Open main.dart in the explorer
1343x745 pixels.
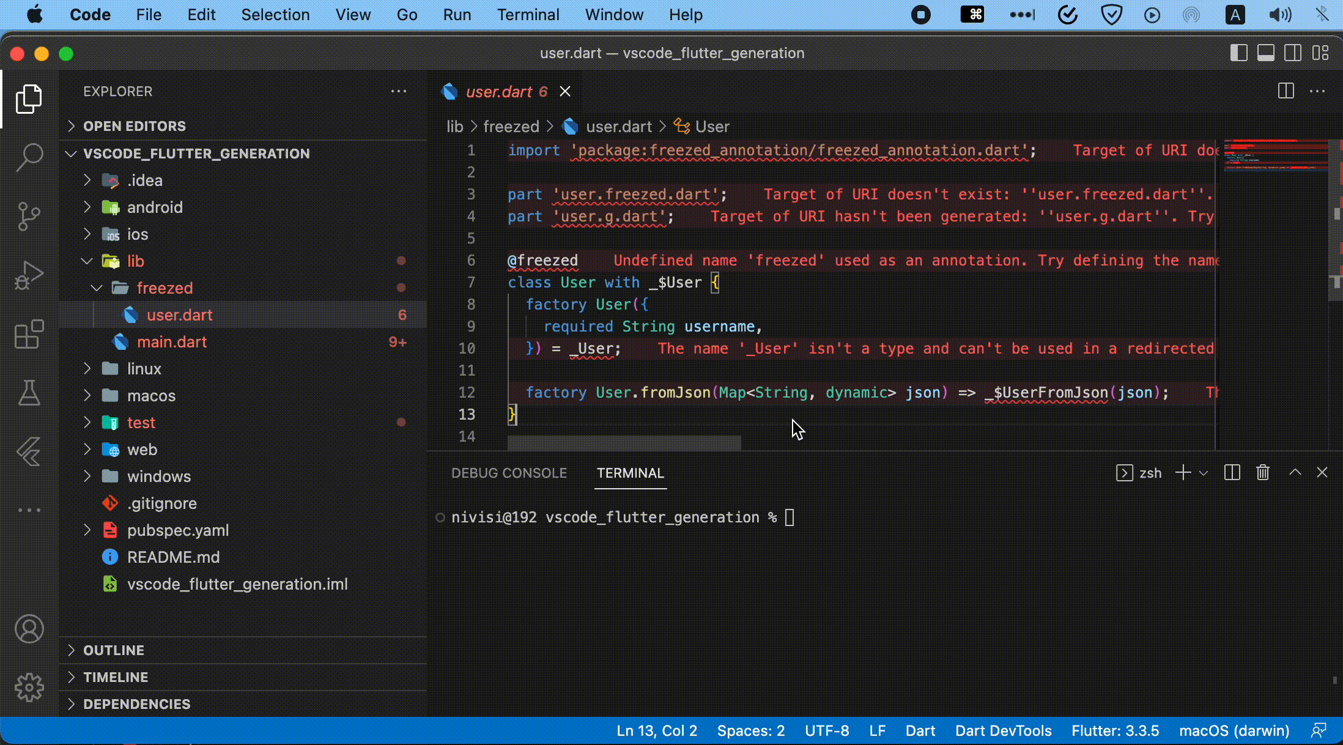[x=172, y=342]
